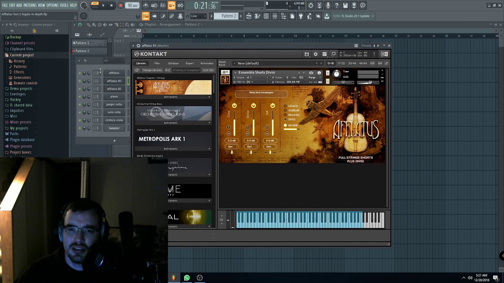The width and height of the screenshot is (504, 283).
Task: Toggle the OVERLAP option
Action: [x=285, y=110]
